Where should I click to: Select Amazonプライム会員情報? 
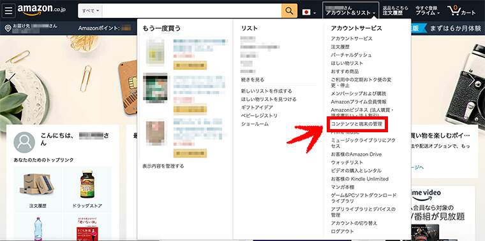(x=358, y=102)
